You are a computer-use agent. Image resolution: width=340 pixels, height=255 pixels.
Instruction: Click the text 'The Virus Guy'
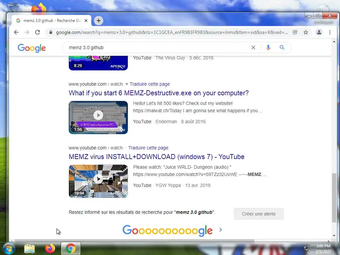pyautogui.click(x=170, y=58)
